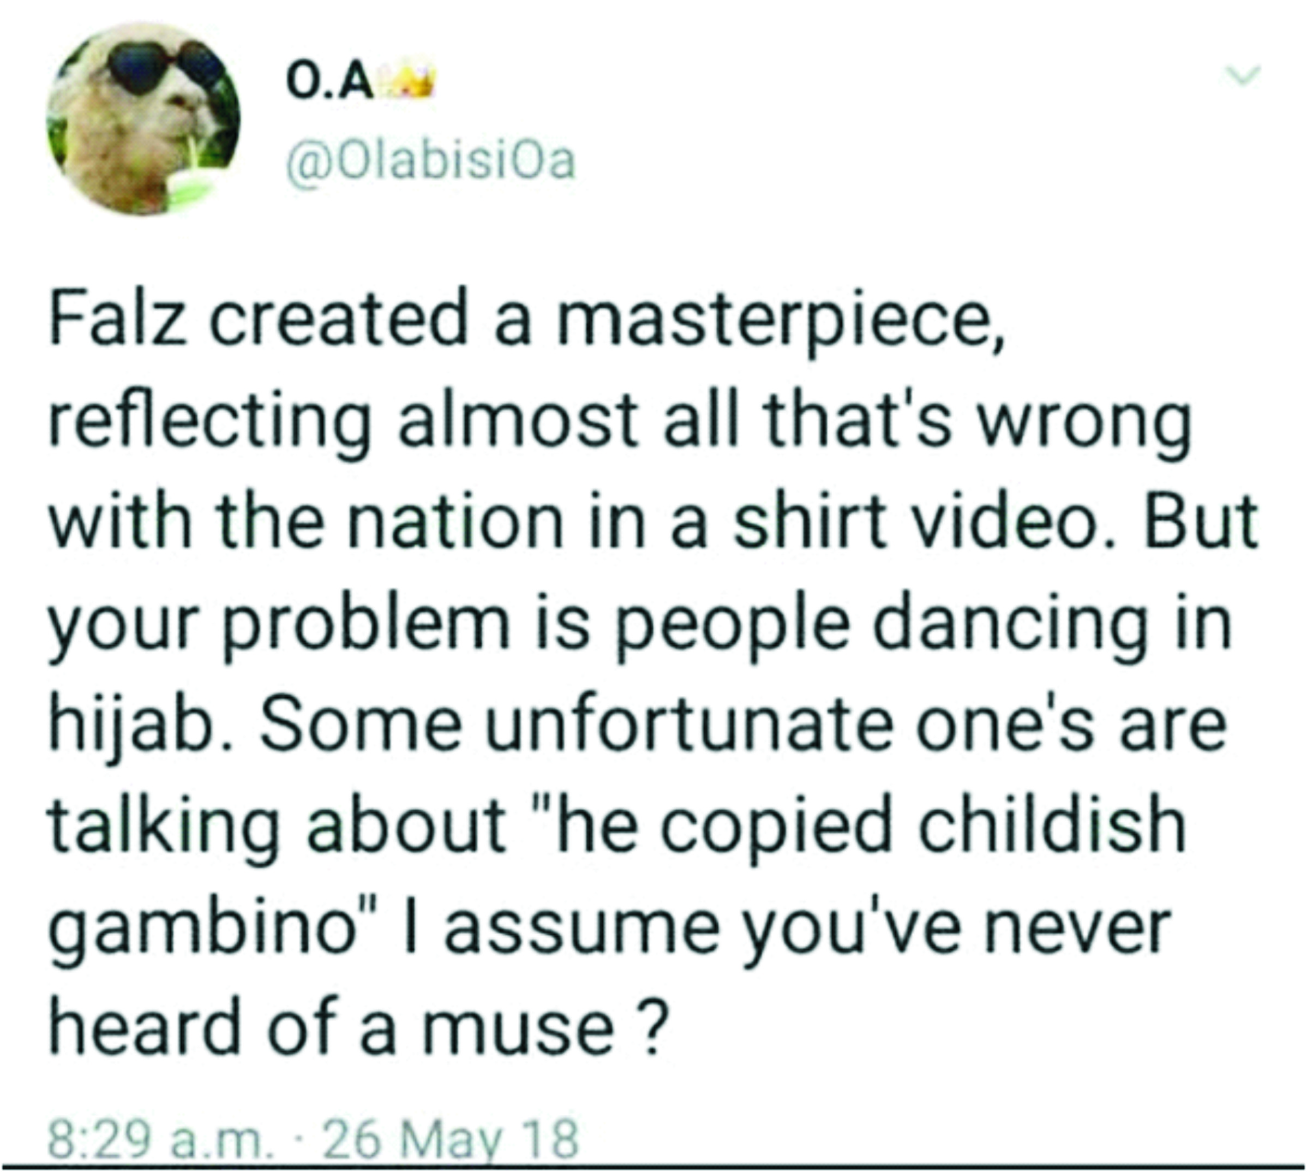
Task: Click the 26 May 18 date
Action: (x=451, y=1139)
